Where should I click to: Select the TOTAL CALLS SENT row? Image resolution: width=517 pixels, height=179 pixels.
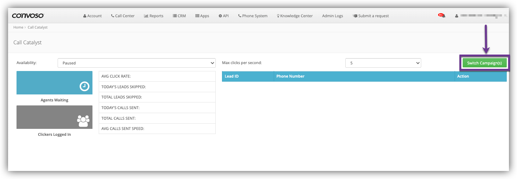[157, 118]
